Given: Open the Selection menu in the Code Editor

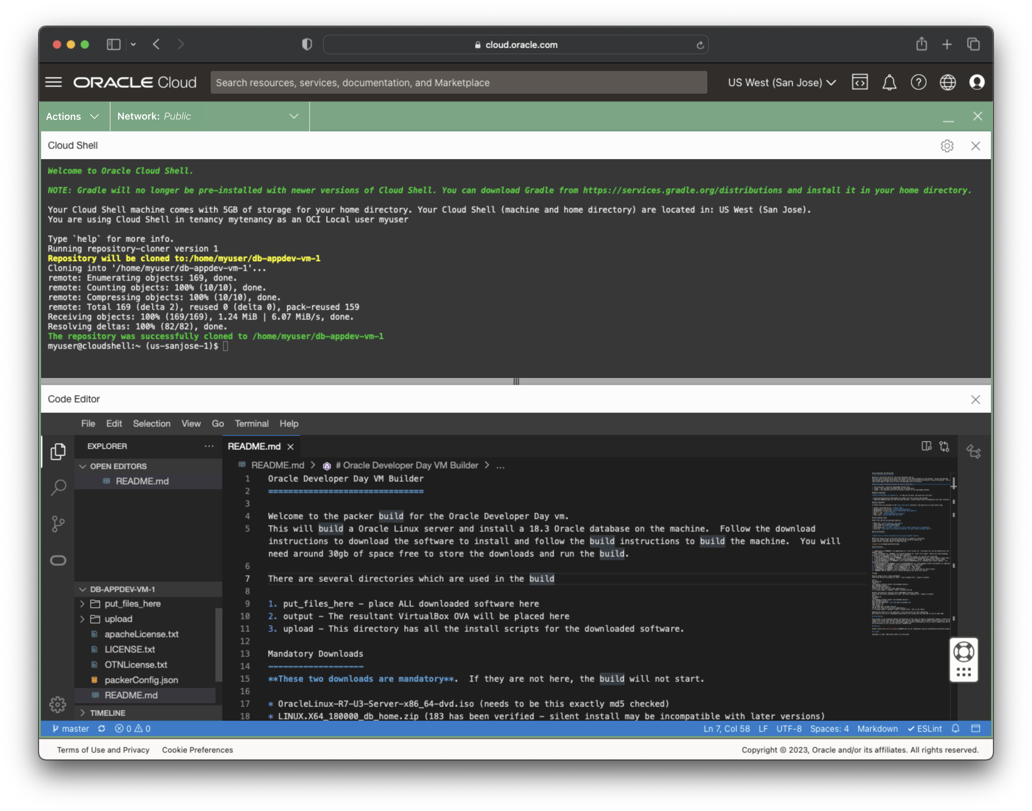Looking at the screenshot, I should 152,424.
